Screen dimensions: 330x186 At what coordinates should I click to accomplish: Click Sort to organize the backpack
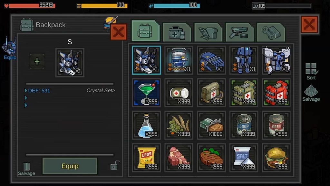pos(311,72)
